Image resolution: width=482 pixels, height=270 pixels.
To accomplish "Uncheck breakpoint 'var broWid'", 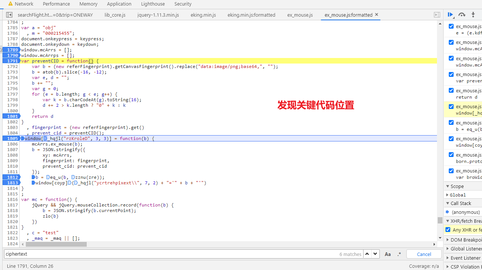I will pyautogui.click(x=451, y=171).
